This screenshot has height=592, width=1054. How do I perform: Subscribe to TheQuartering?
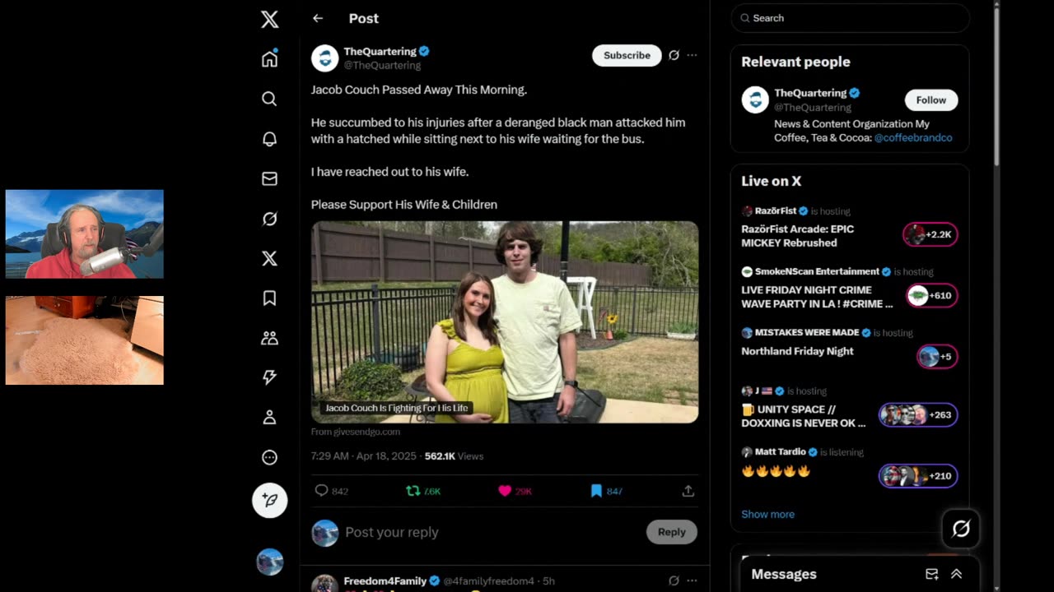point(627,55)
